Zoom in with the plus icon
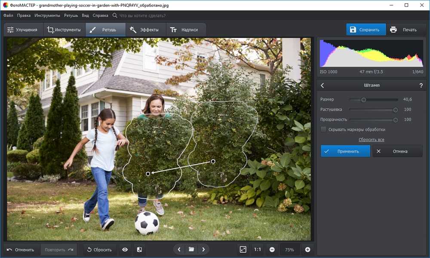The width and height of the screenshot is (430, 258). 308,249
